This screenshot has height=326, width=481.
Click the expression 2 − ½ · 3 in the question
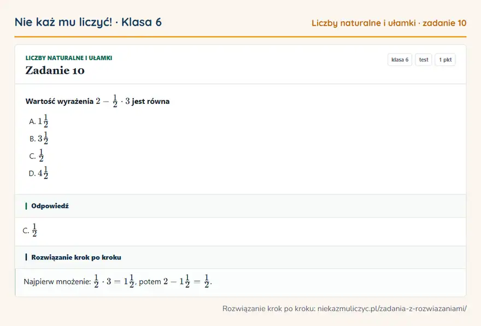113,101
